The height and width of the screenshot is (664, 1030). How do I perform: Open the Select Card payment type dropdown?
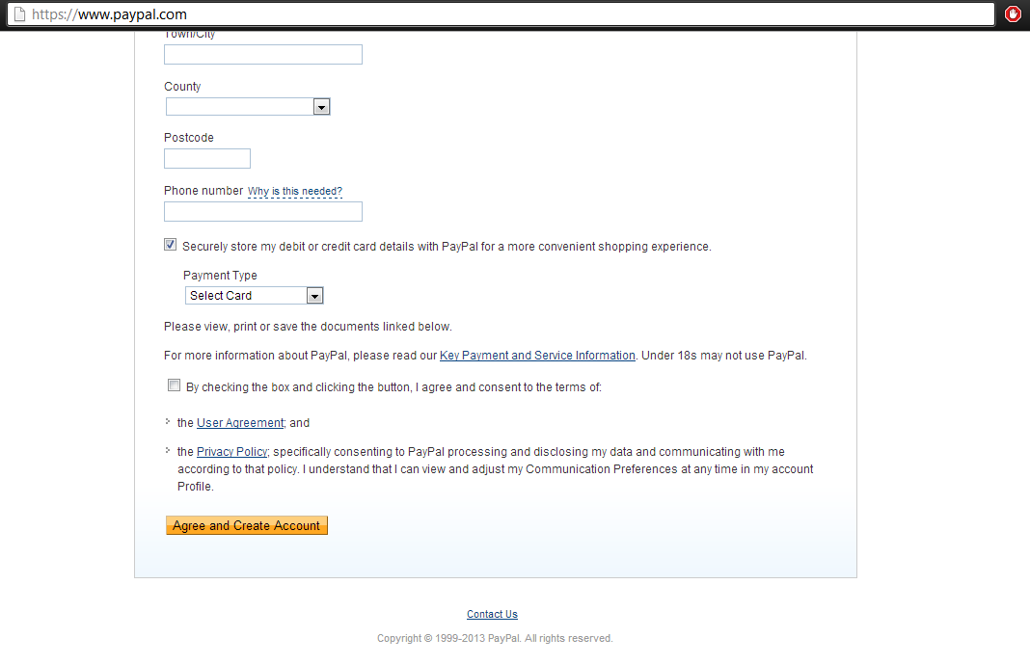click(255, 295)
